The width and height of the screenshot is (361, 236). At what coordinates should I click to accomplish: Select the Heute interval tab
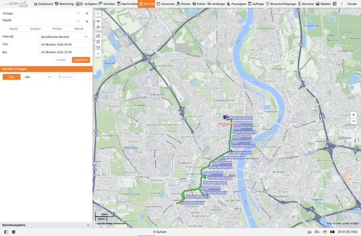tap(14, 29)
